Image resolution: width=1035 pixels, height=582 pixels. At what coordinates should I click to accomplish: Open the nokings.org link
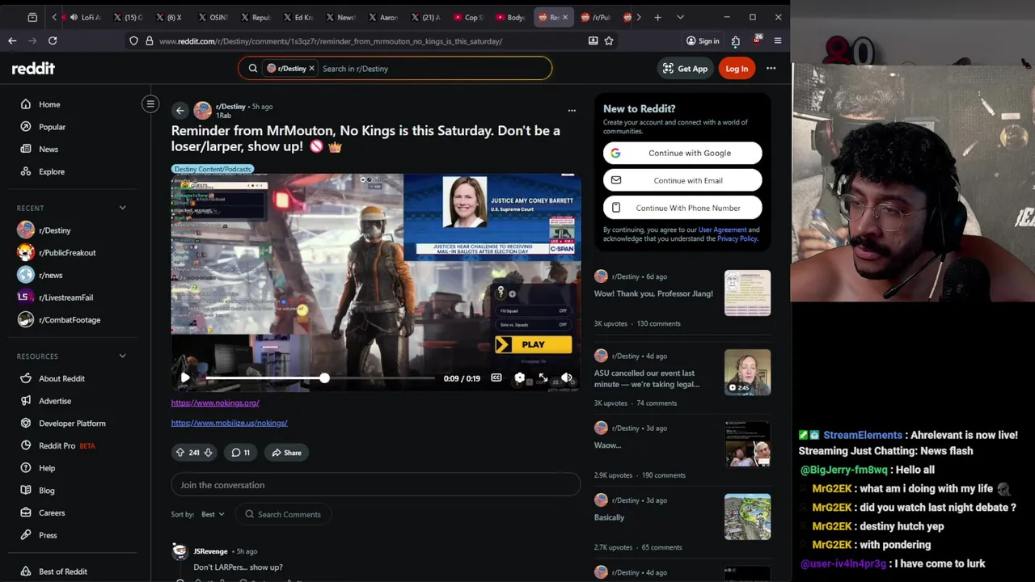pos(215,403)
